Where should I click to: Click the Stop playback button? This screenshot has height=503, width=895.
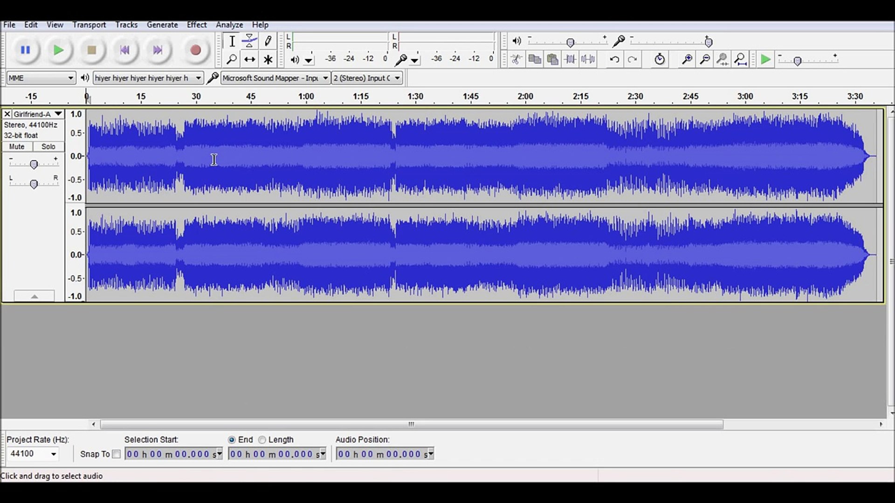(91, 50)
